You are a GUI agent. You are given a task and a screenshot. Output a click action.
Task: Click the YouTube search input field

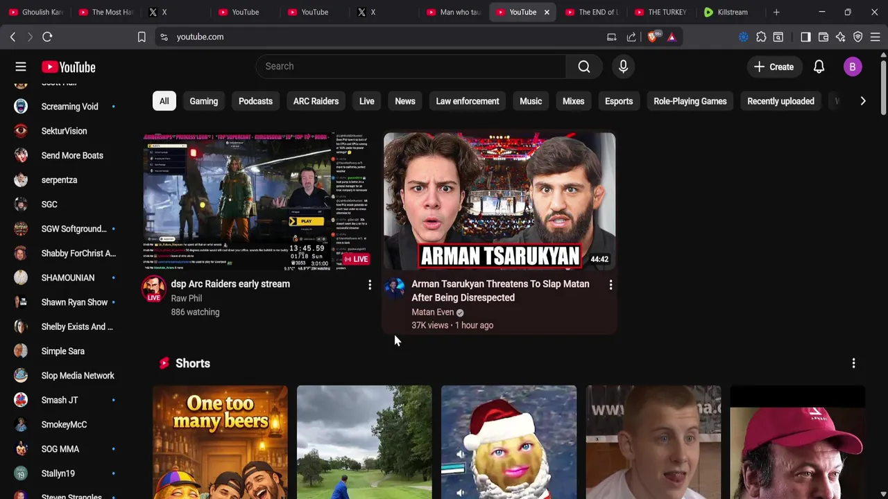coord(411,67)
